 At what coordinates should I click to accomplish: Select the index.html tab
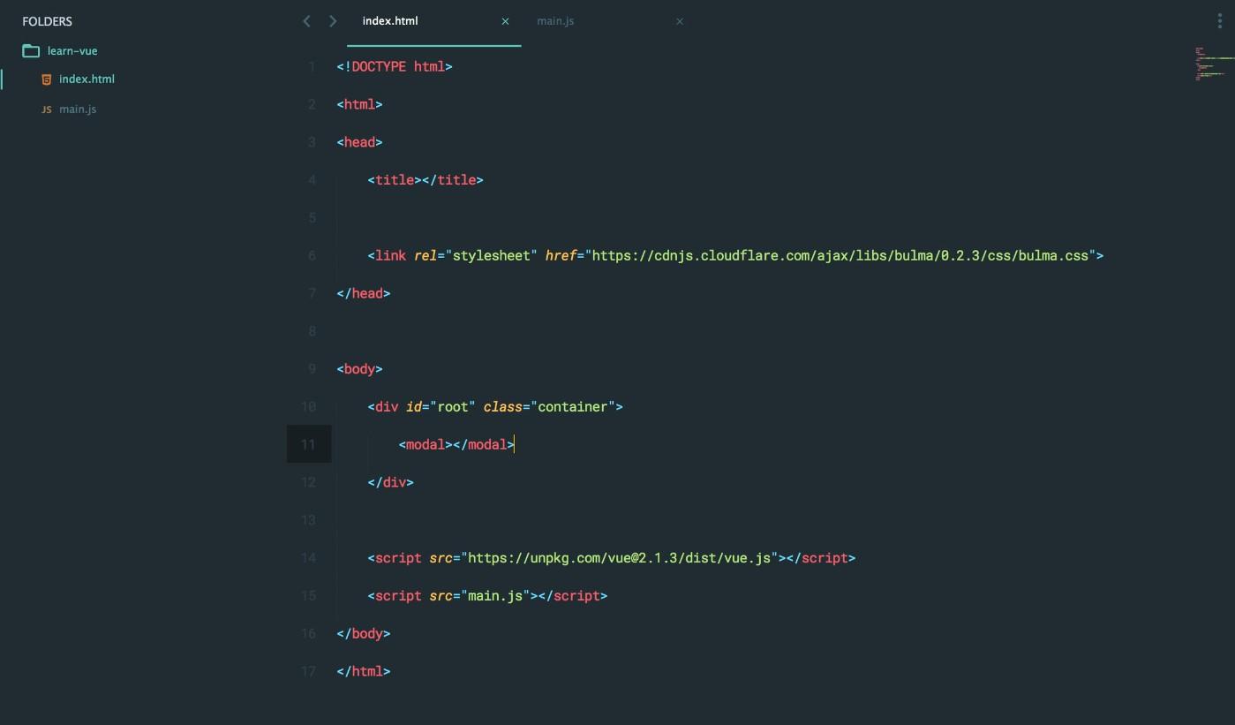(x=390, y=21)
